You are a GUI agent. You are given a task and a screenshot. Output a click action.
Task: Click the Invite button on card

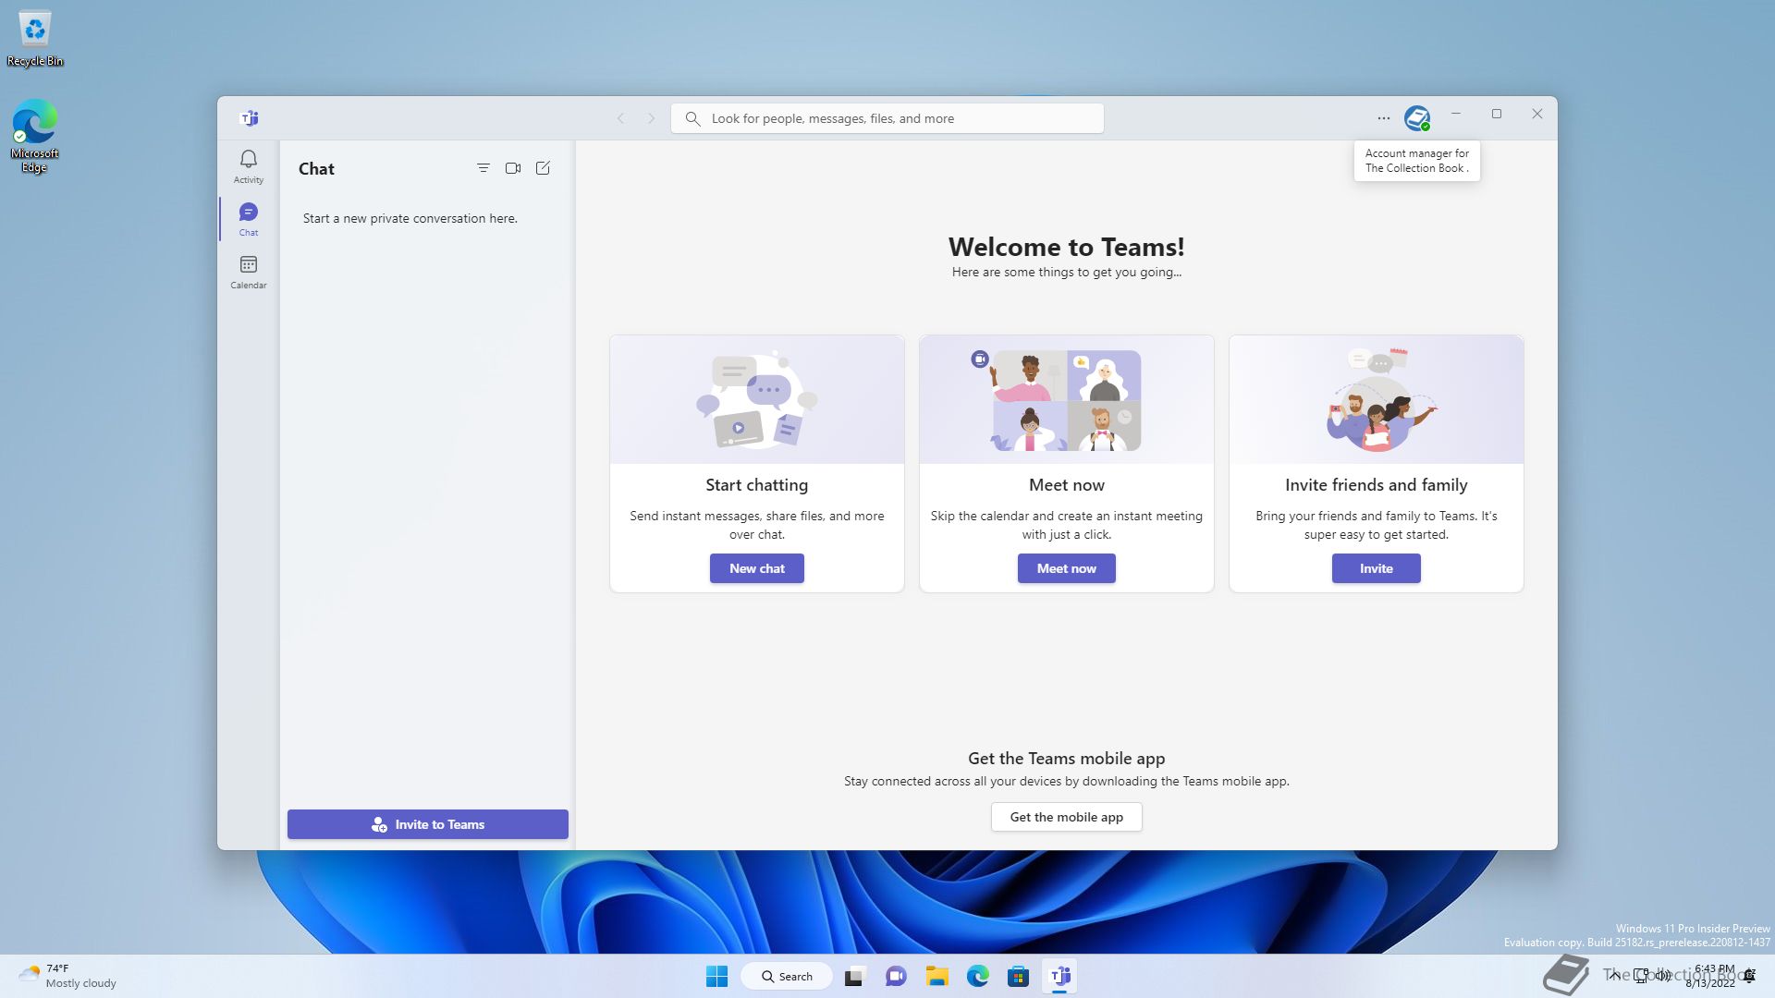point(1376,568)
